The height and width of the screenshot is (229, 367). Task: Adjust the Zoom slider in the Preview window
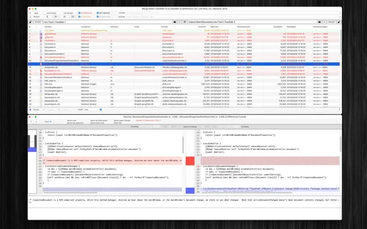(x=57, y=122)
